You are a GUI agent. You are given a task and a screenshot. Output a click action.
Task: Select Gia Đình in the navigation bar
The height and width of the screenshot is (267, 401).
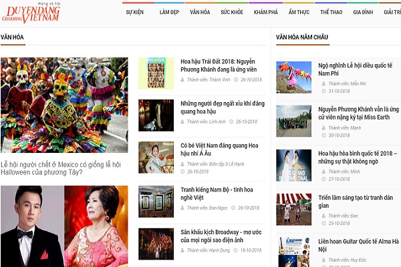coord(363,13)
